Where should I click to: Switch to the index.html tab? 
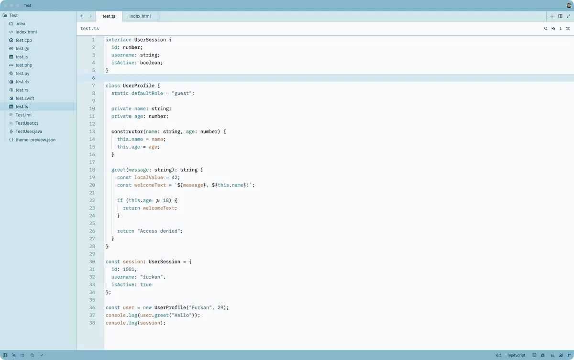140,16
